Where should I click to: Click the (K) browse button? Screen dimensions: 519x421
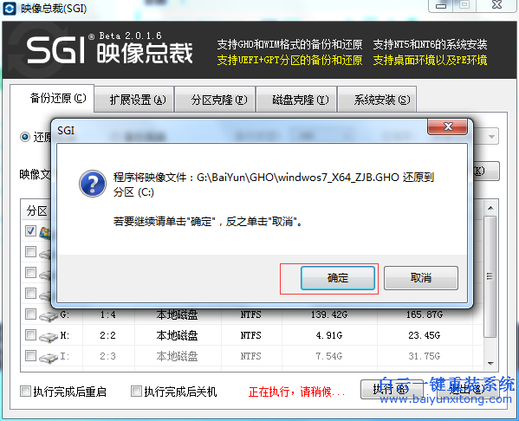point(486,172)
